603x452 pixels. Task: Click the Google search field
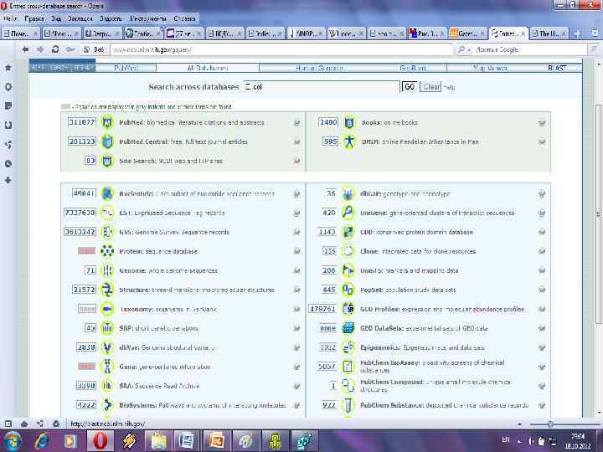point(529,49)
